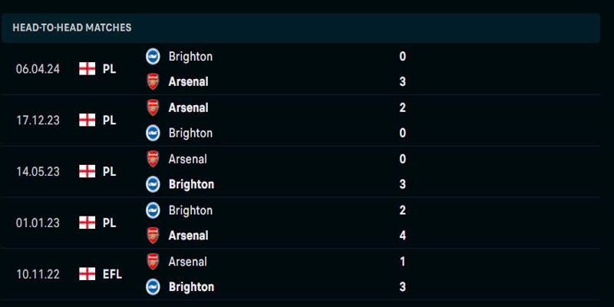
Task: Open Brighton name in 06.04.24 match
Action: pos(190,56)
